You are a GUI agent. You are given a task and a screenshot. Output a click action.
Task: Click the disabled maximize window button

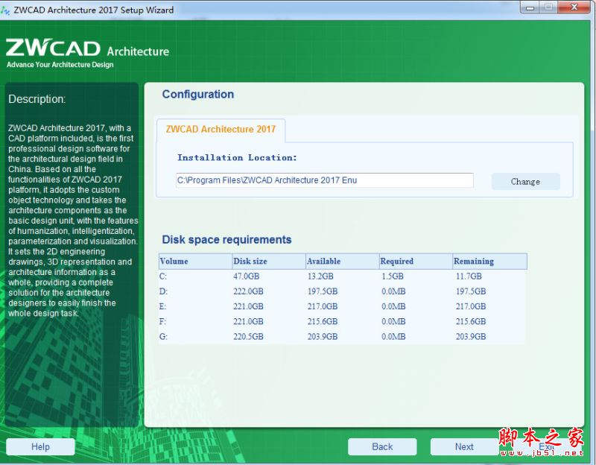pyautogui.click(x=548, y=7)
